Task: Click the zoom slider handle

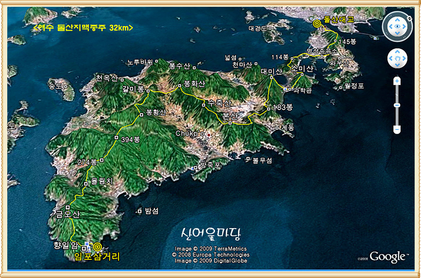Action: (x=397, y=105)
